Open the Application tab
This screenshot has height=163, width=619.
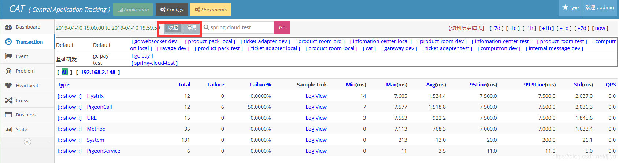coord(133,10)
